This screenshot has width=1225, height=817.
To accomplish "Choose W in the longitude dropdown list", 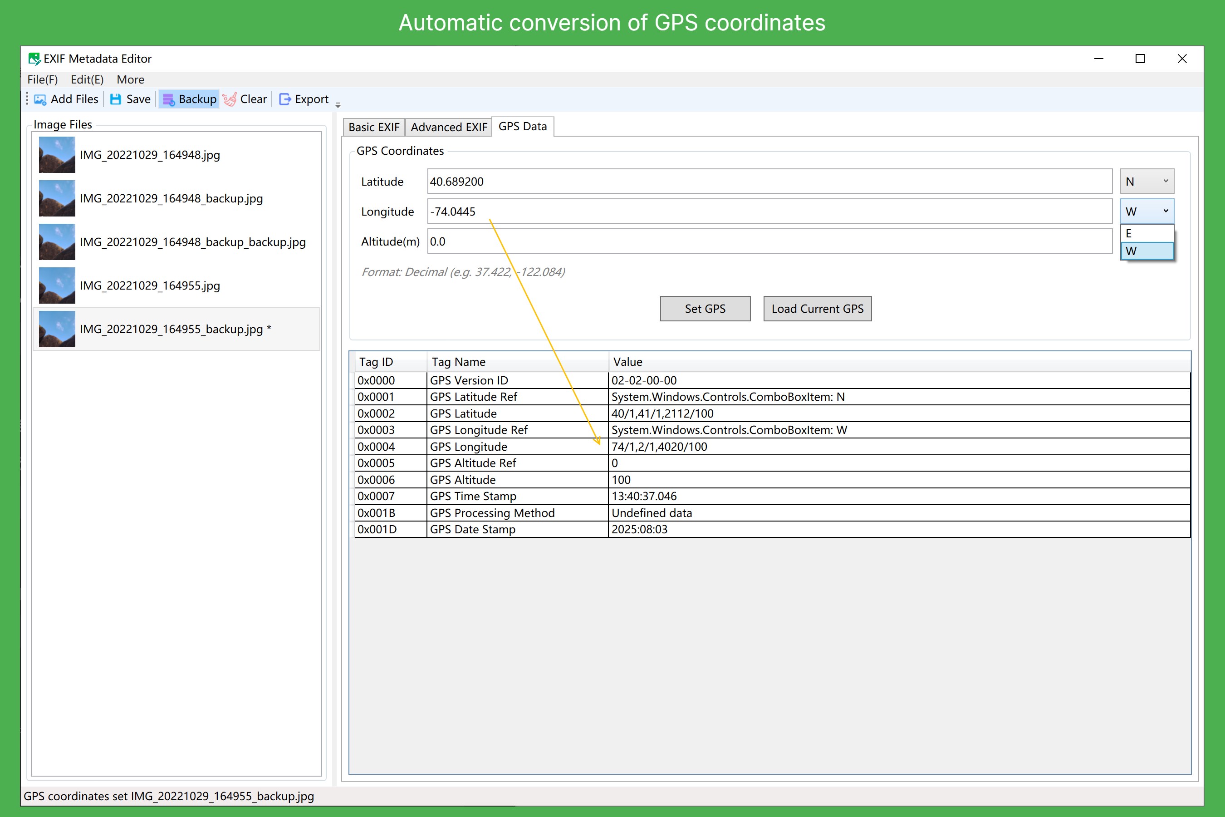I will click(1147, 251).
